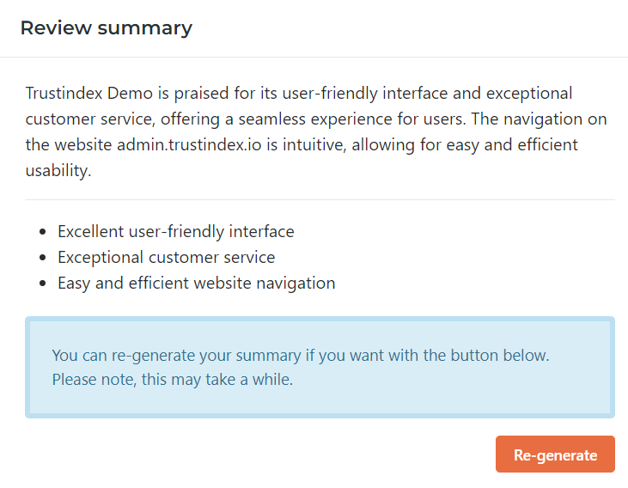628x488 pixels.
Task: Select the 'Excellent user-friendly interface' bullet item
Action: [x=175, y=231]
